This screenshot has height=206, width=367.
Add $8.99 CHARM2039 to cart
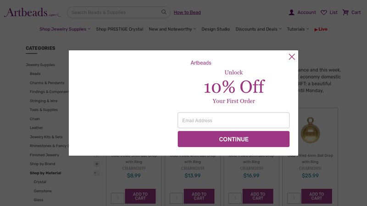click(140, 196)
